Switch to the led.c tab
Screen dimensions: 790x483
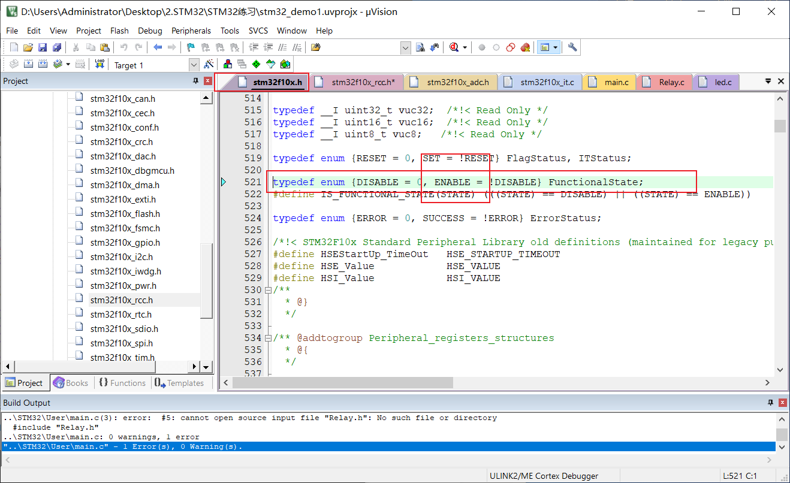(x=716, y=82)
